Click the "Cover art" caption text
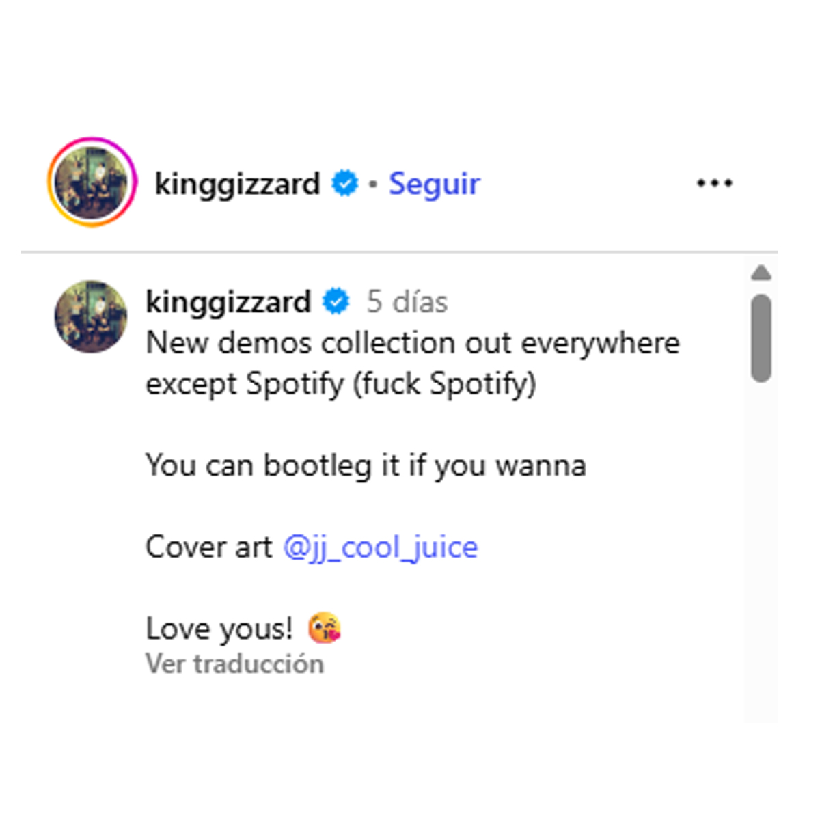This screenshot has width=820, height=820. pyautogui.click(x=208, y=547)
